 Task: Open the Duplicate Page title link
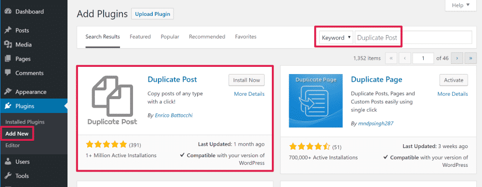pos(376,79)
